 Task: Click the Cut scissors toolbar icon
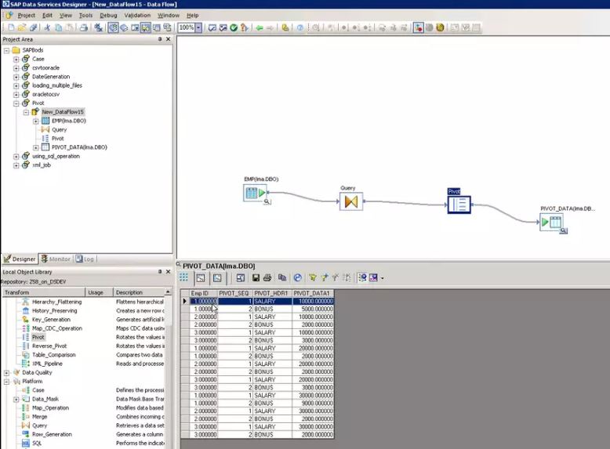pos(47,27)
